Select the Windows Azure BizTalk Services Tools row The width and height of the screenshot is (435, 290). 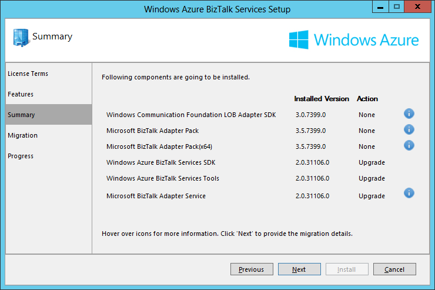(x=246, y=178)
